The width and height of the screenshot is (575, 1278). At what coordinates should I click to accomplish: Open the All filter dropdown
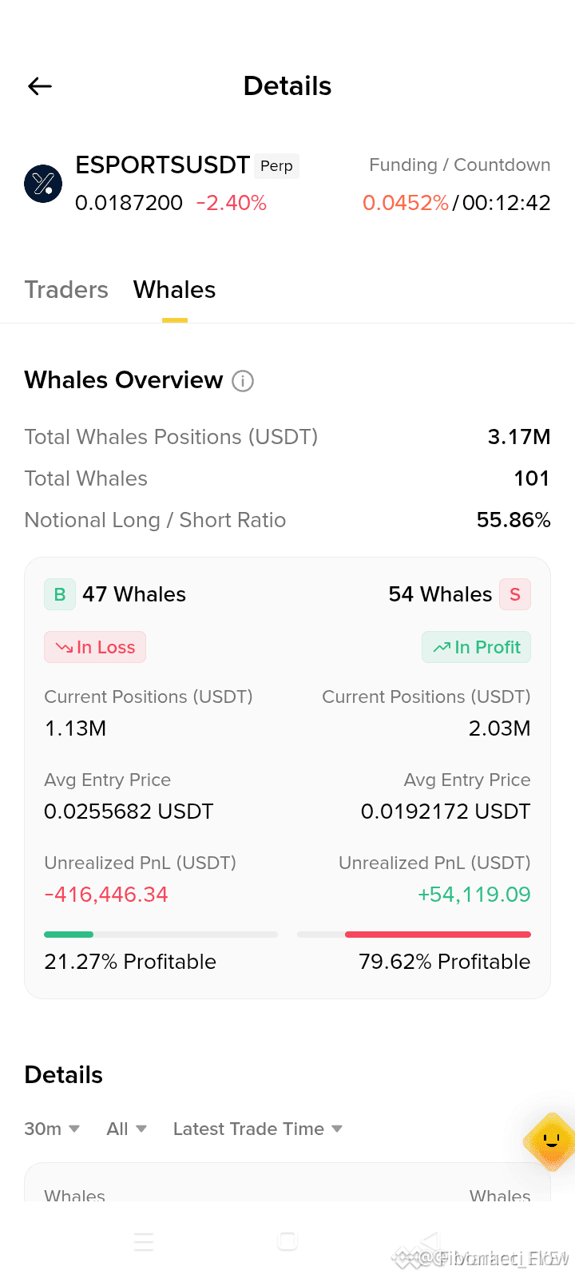[x=126, y=1129]
